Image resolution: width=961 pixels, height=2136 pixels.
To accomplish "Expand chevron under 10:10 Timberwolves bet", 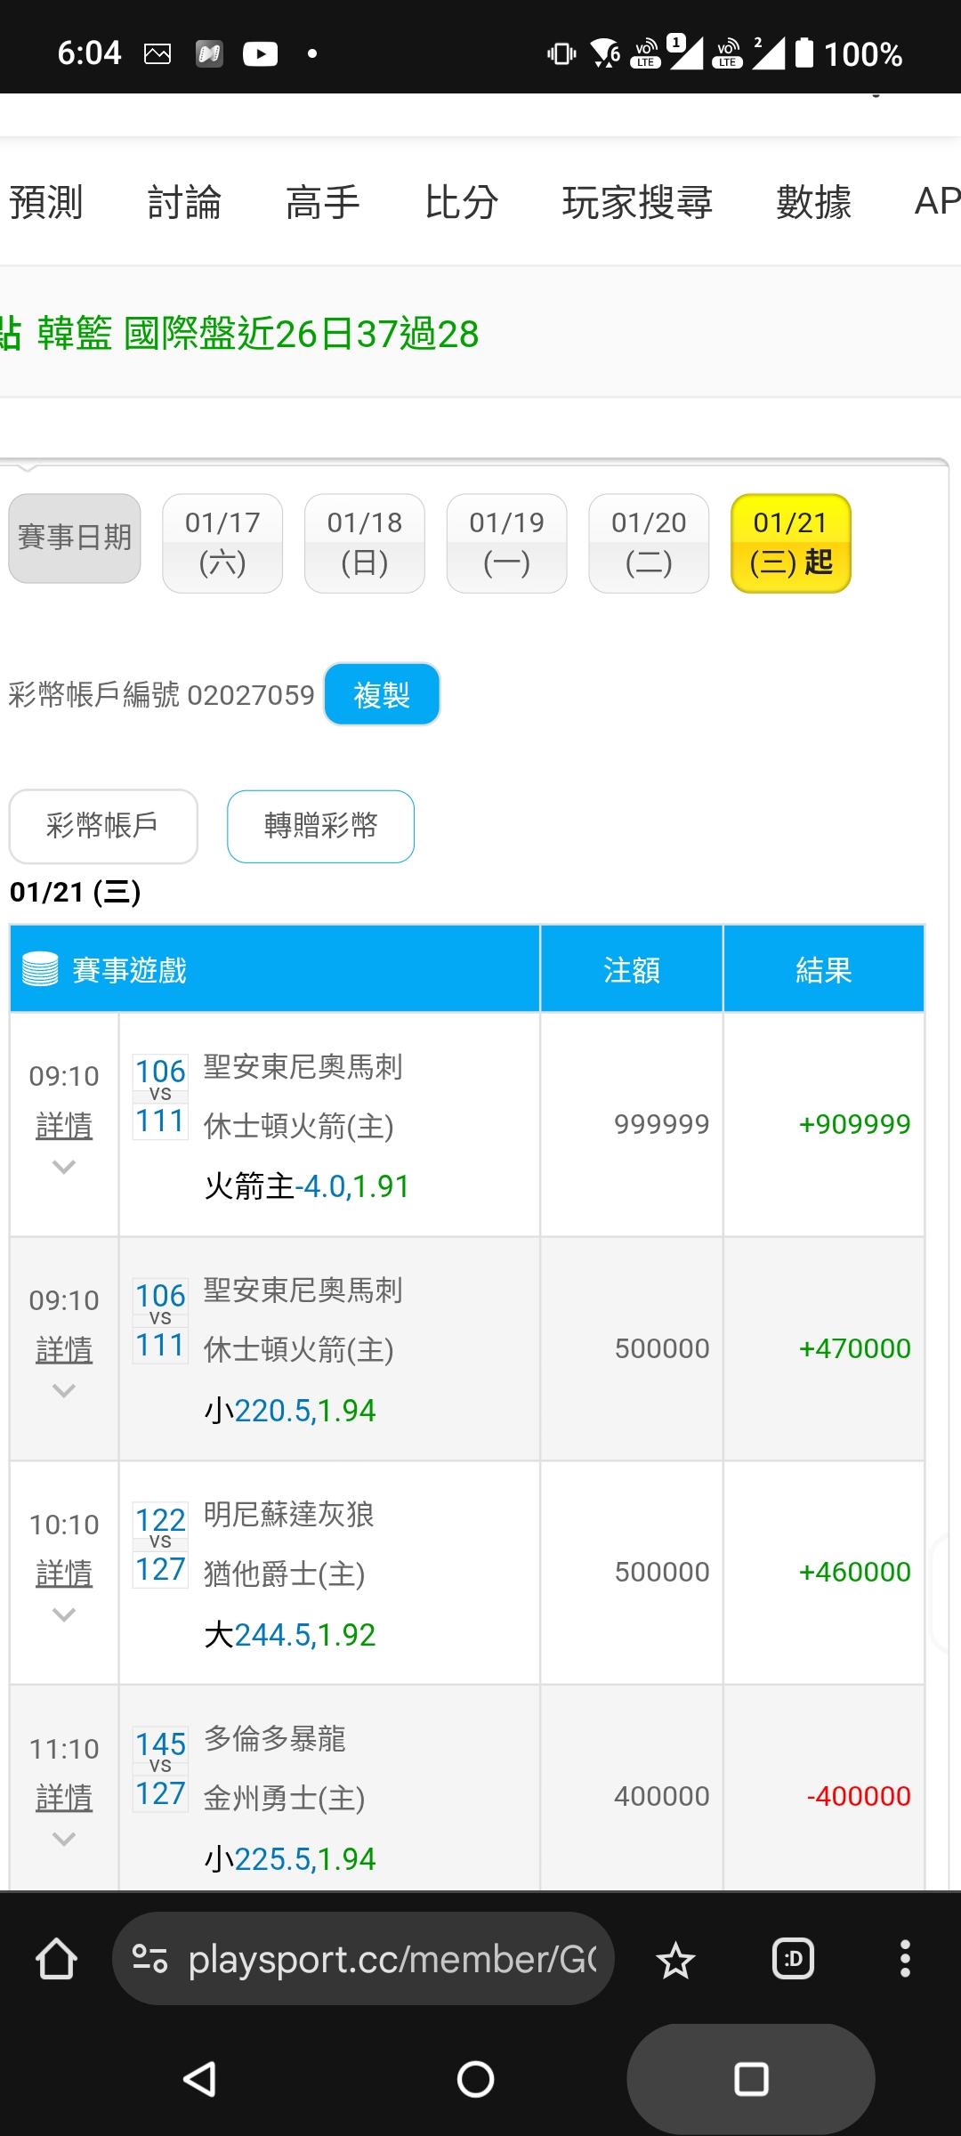I will [64, 1614].
